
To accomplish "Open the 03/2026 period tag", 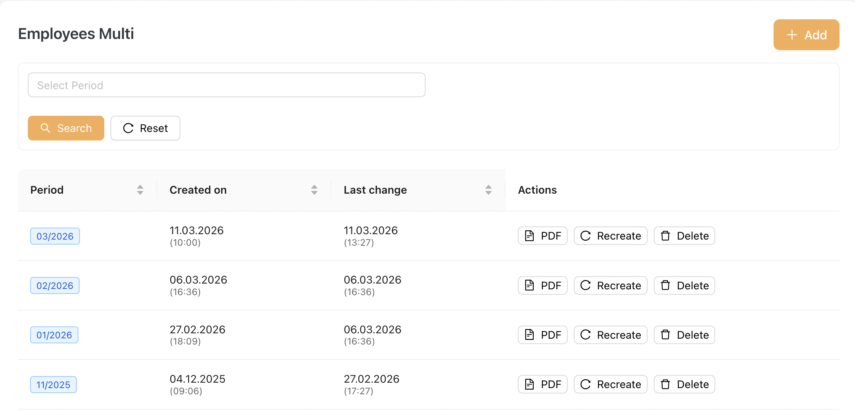I will click(55, 236).
